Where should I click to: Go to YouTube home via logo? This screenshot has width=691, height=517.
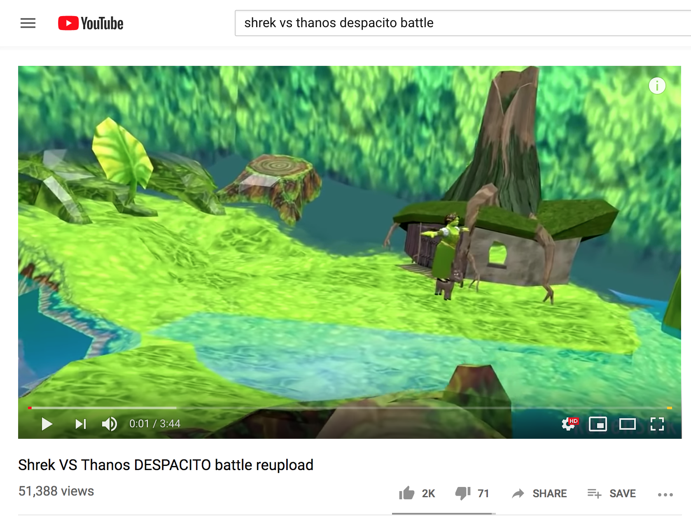91,23
